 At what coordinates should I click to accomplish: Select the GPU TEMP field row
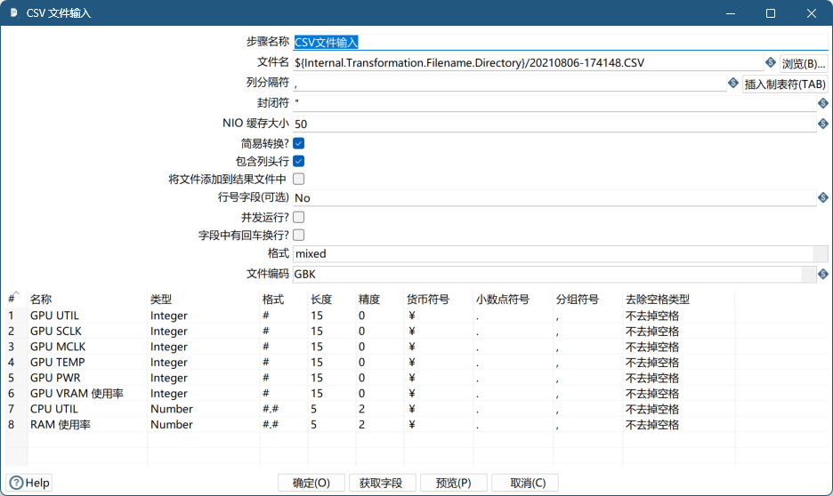(59, 363)
